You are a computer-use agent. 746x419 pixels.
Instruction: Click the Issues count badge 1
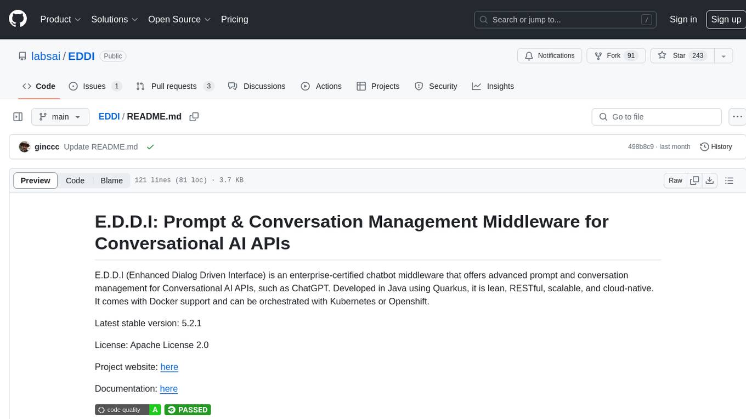click(116, 86)
